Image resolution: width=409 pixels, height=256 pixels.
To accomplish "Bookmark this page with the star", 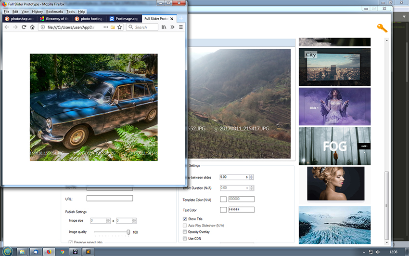I will point(119,27).
